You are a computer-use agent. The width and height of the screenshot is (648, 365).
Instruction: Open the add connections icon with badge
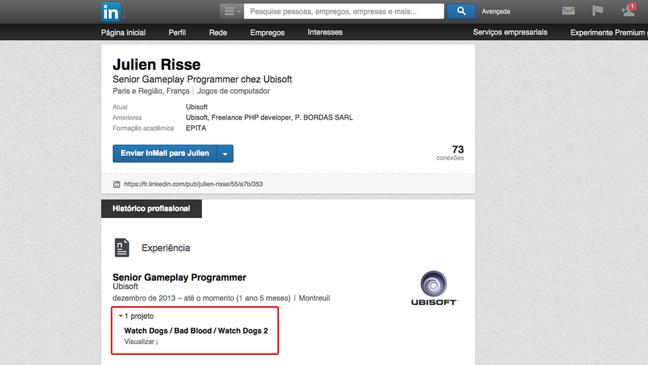pyautogui.click(x=628, y=10)
